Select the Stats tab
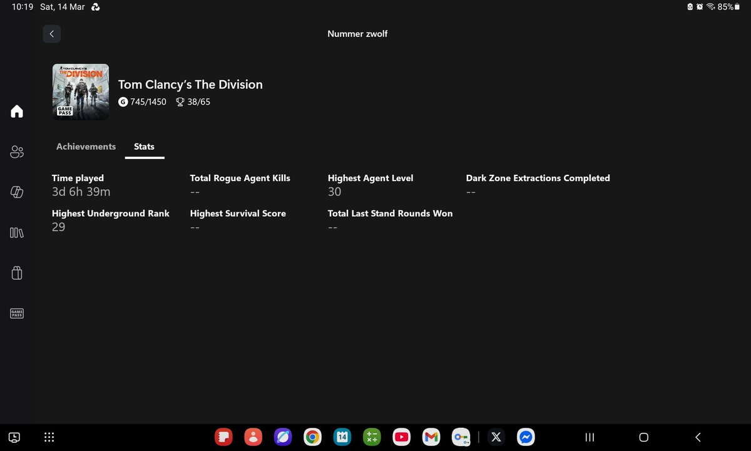This screenshot has width=751, height=451. pos(144,147)
